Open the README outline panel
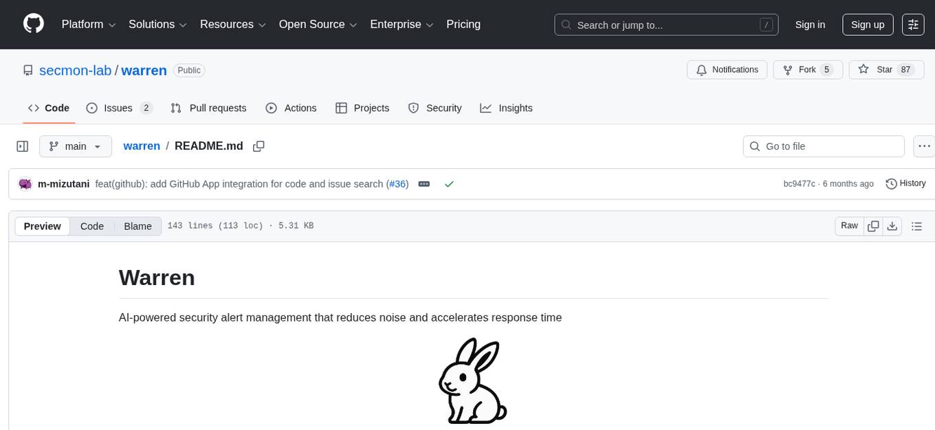Viewport: 935px width, 430px height. pos(917,225)
